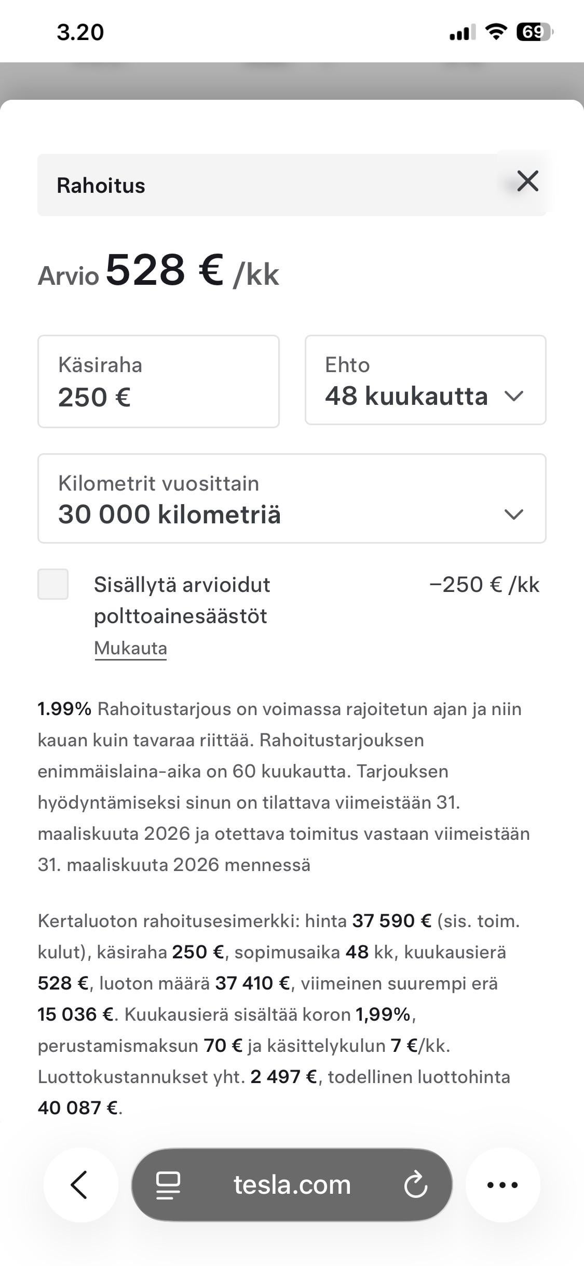Close the Rahoitus financing panel
The width and height of the screenshot is (584, 1266).
(527, 181)
